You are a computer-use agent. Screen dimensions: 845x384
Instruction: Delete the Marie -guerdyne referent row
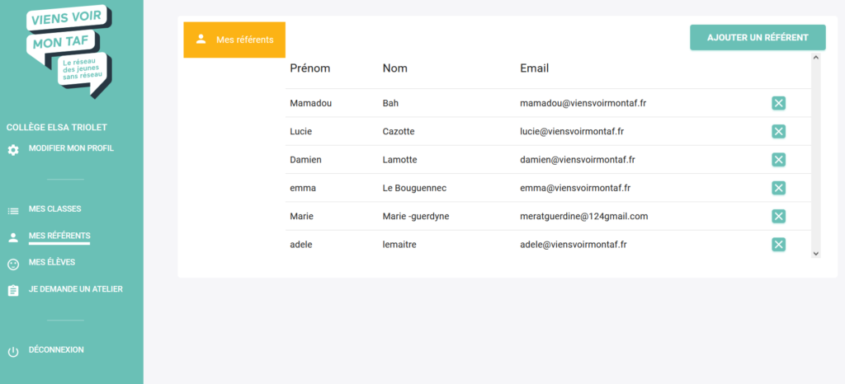point(778,216)
